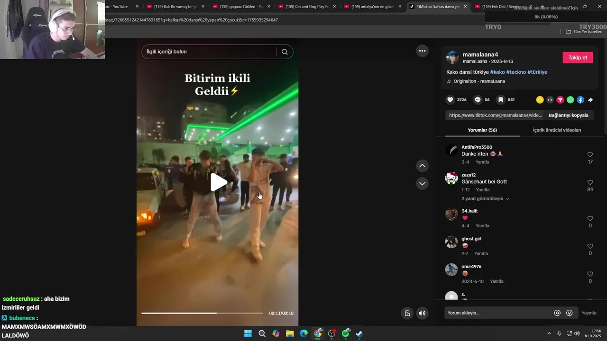Open mamalaana4's profile name
This screenshot has height=341, width=607.
(x=480, y=54)
